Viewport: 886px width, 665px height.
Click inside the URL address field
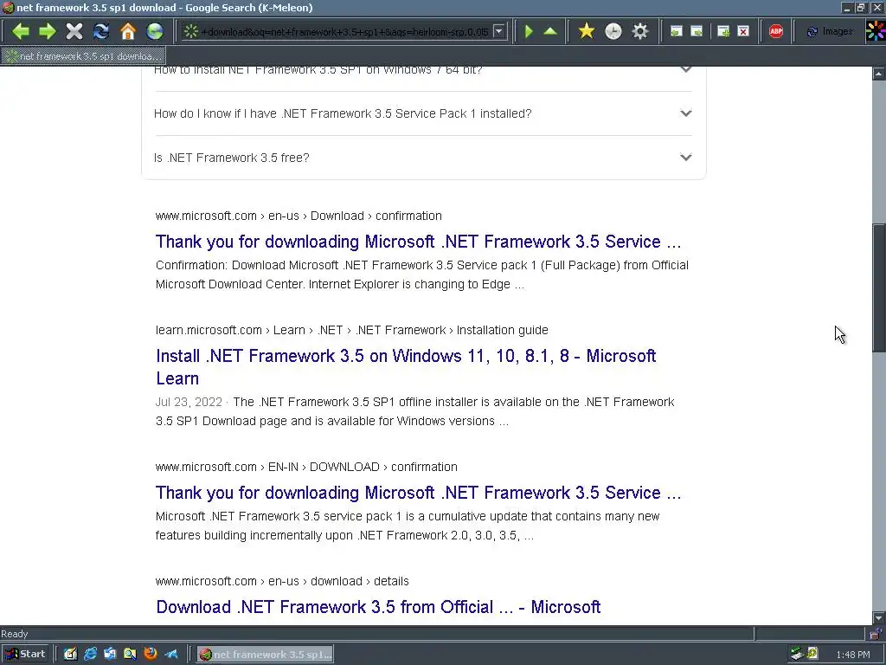pyautogui.click(x=344, y=32)
